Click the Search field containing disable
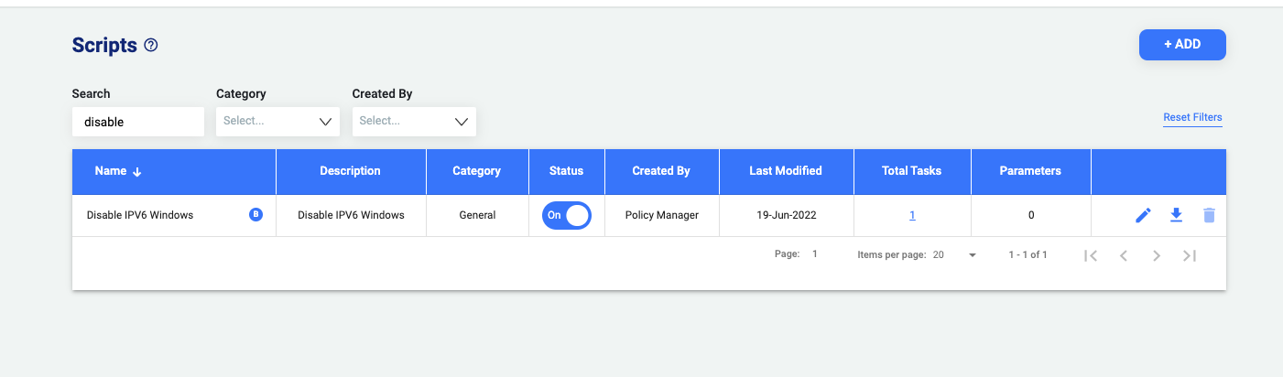Image resolution: width=1283 pixels, height=377 pixels. point(137,122)
